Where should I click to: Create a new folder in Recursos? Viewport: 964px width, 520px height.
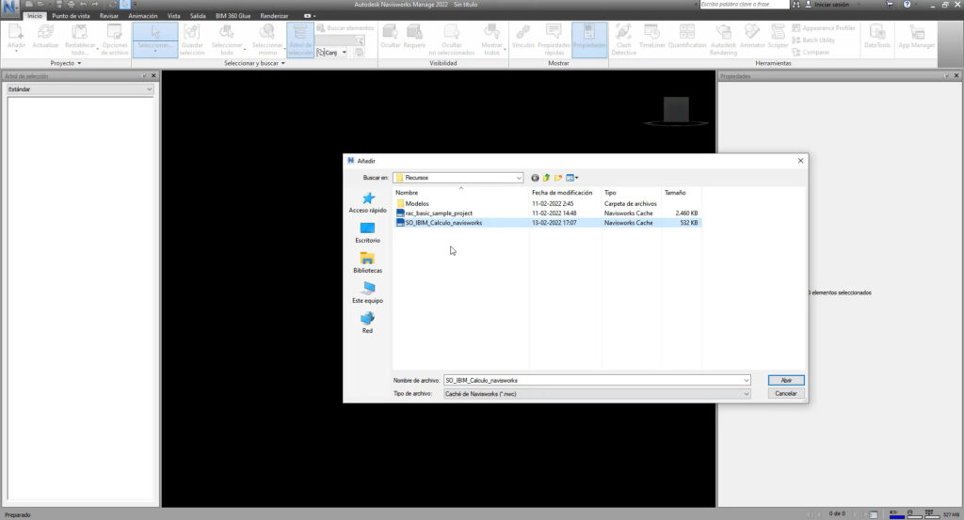pos(558,177)
